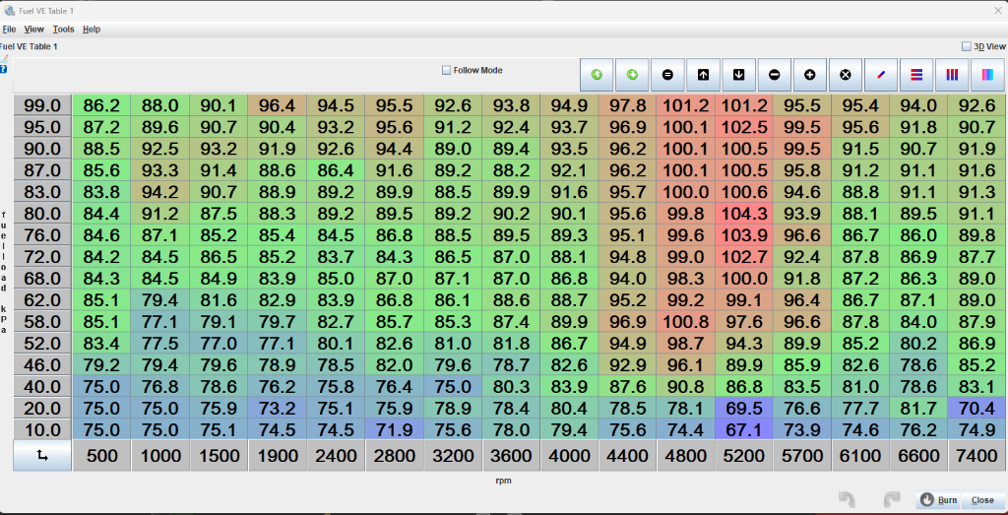Click the black square down-arrow decrement button
1008x515 pixels.
(x=738, y=74)
